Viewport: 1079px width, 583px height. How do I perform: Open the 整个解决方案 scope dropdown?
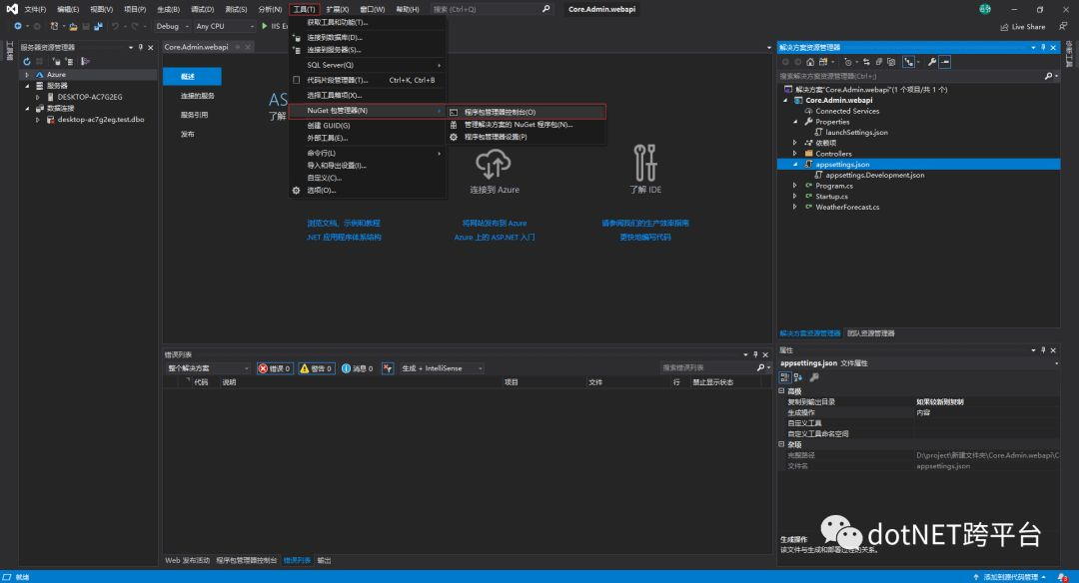click(x=208, y=368)
